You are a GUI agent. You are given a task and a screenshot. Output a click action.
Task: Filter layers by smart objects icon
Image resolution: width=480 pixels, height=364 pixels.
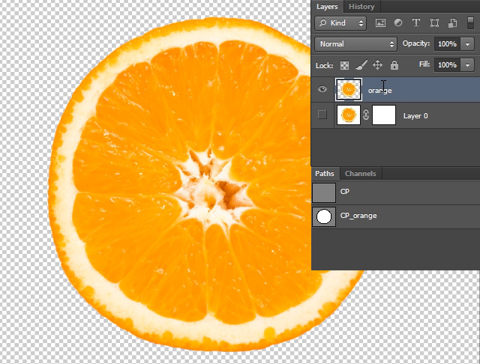452,23
